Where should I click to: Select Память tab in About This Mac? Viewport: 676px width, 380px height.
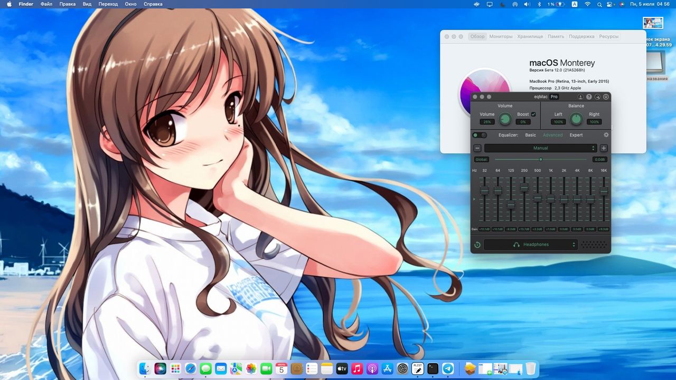click(x=556, y=36)
